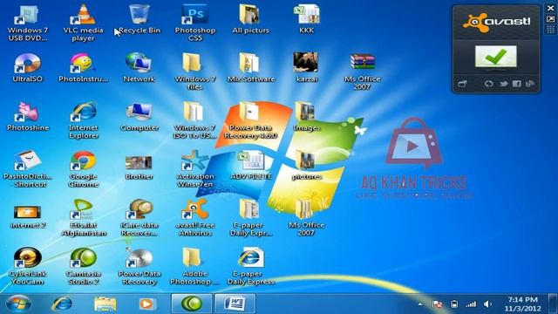Select the PhotoInstrument shortcut icon
Screen dimensions: 558x314
pos(84,68)
